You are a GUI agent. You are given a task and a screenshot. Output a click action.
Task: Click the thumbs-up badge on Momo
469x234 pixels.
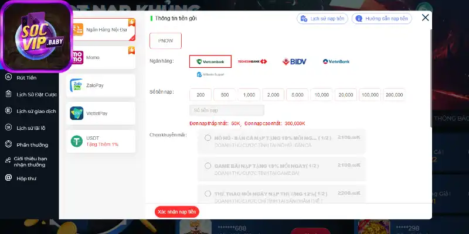click(131, 50)
